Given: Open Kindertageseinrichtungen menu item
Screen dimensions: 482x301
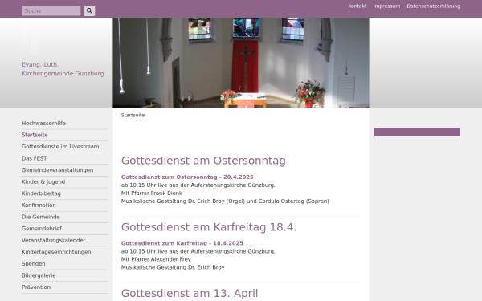Looking at the screenshot, I should [56, 252].
